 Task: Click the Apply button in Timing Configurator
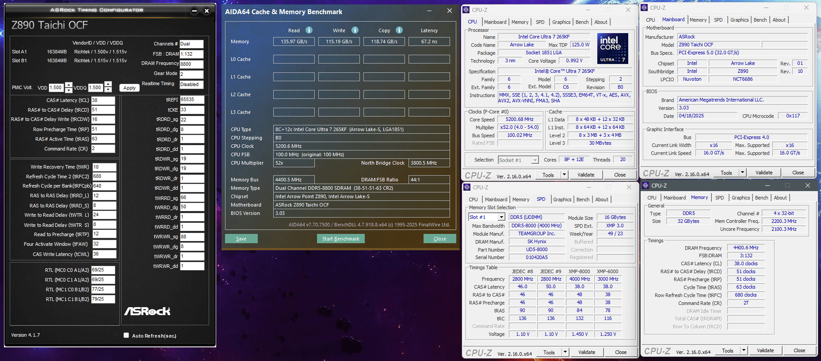coord(130,88)
